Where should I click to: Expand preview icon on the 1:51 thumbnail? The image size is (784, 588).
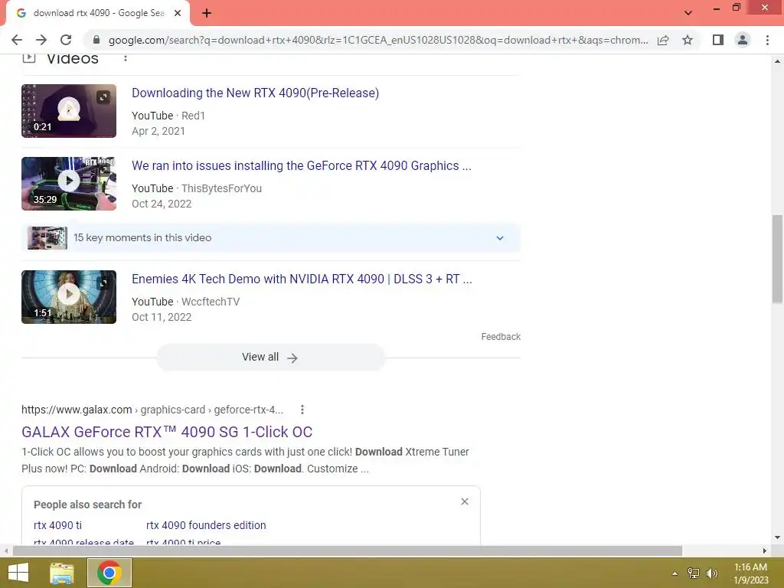click(x=103, y=283)
